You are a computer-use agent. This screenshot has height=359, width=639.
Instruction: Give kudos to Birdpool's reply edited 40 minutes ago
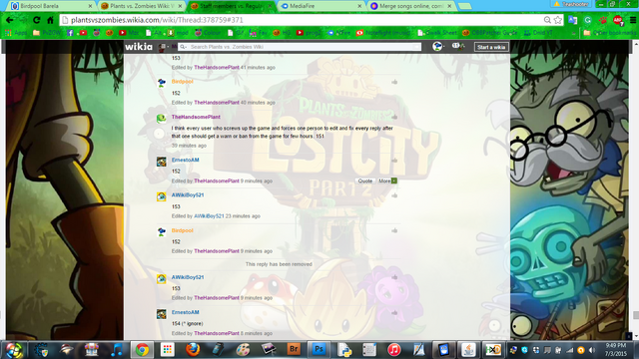click(394, 82)
